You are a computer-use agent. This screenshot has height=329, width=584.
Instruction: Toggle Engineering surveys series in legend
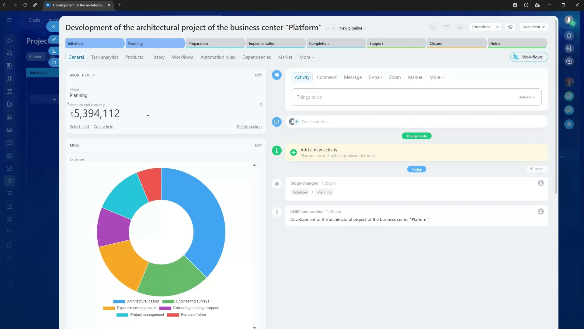(186, 301)
